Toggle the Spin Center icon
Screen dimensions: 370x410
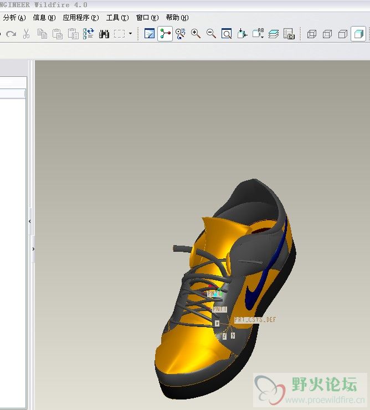165,34
